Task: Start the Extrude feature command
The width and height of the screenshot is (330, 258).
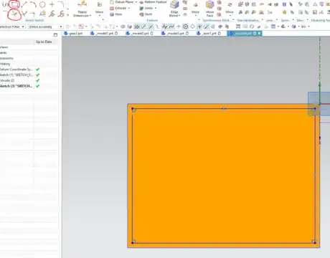Action: click(118, 8)
